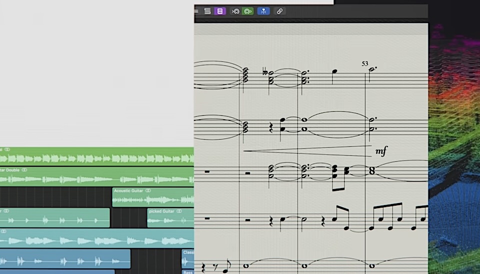Select the Classical region at track edge
The height and width of the screenshot is (274, 480).
click(188, 261)
